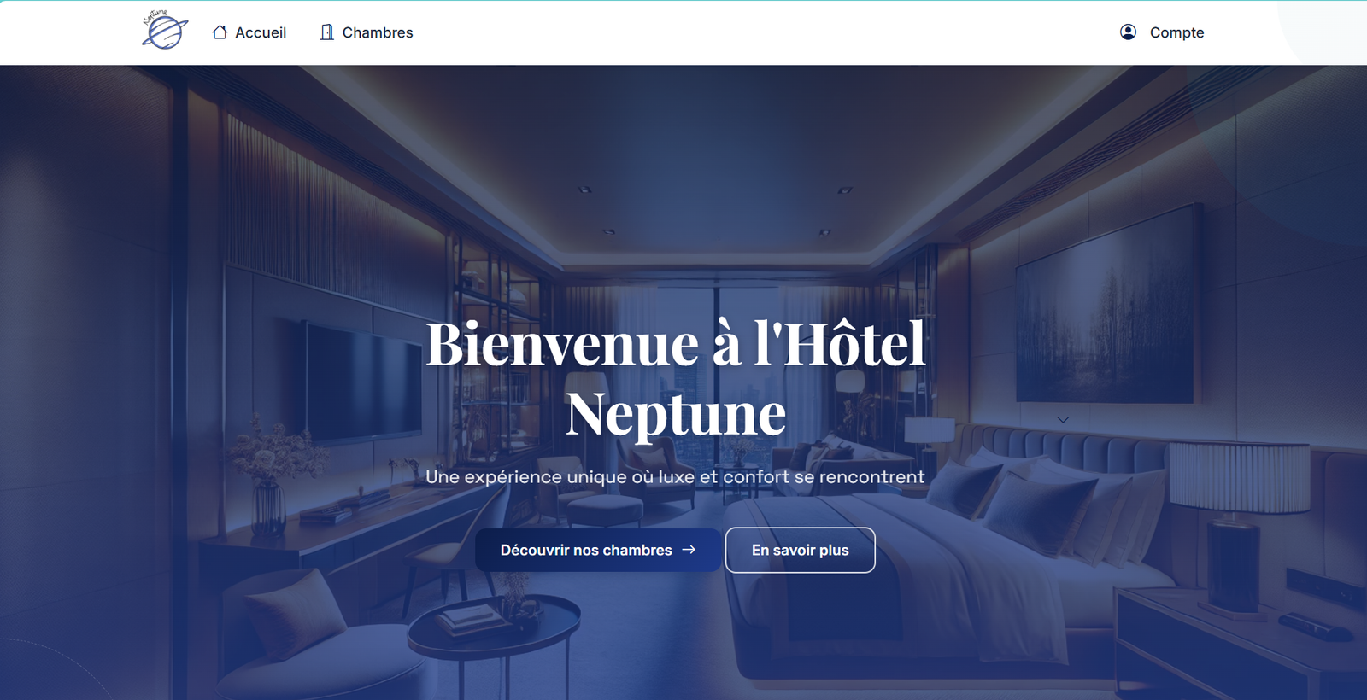Click the arrow icon in the chambres button
This screenshot has height=700, width=1367.
coord(689,550)
